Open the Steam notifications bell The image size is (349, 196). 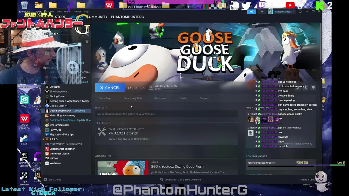[262, 12]
